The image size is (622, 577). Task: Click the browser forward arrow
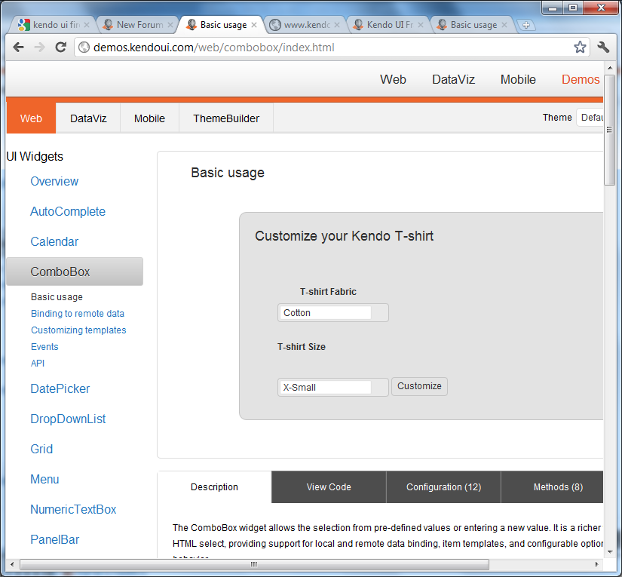pos(39,48)
